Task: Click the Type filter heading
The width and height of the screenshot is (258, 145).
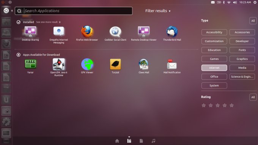Action: [205, 20]
